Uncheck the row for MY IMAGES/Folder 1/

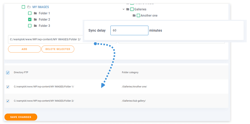pyautogui.click(x=8, y=87)
